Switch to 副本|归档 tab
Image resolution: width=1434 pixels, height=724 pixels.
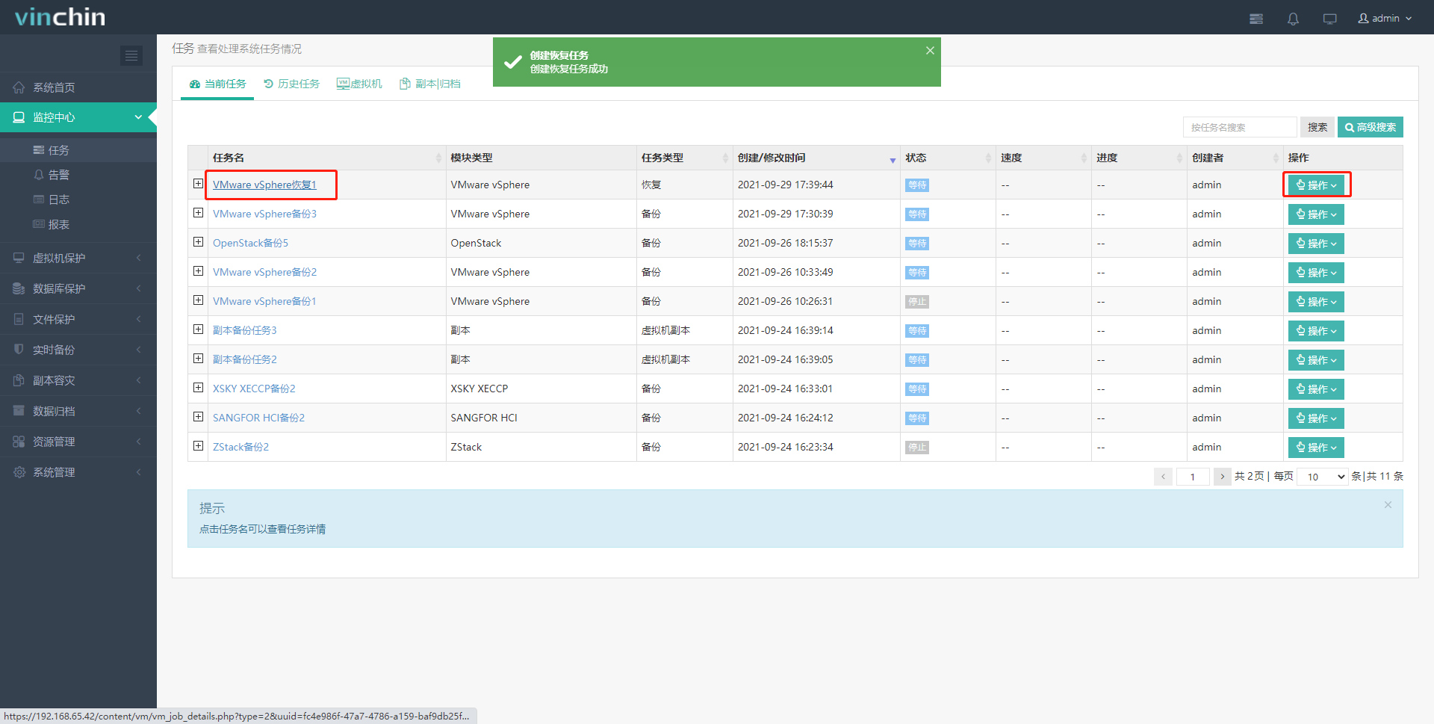pyautogui.click(x=430, y=84)
